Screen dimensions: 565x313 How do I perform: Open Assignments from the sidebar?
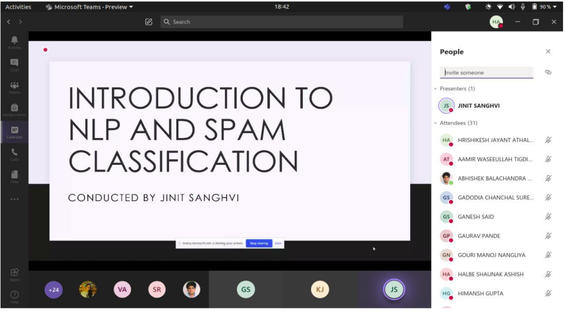pyautogui.click(x=14, y=109)
